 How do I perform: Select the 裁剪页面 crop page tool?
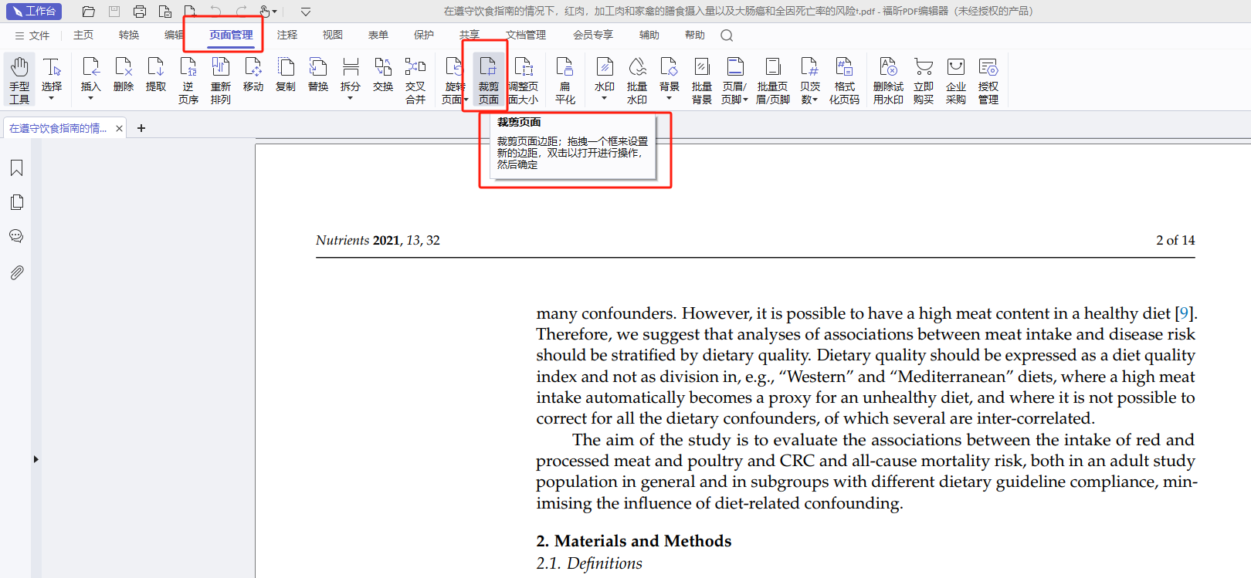pyautogui.click(x=488, y=79)
